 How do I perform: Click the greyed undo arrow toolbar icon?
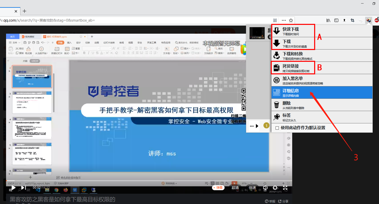[360, 20]
